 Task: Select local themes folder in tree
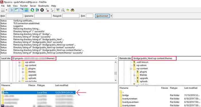click(x=32, y=72)
